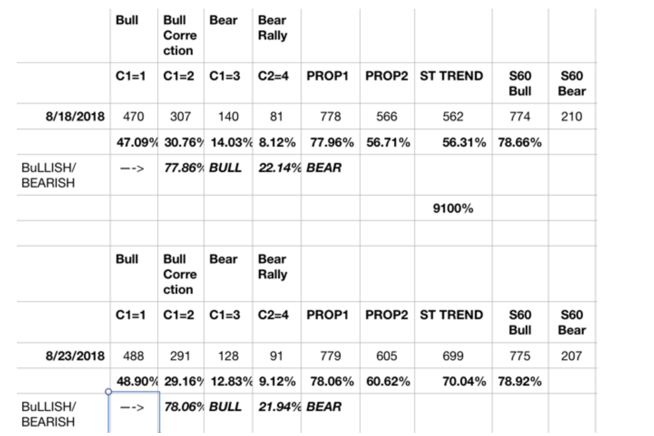The image size is (654, 436).
Task: Select the cell with value 470
Action: coord(133,117)
